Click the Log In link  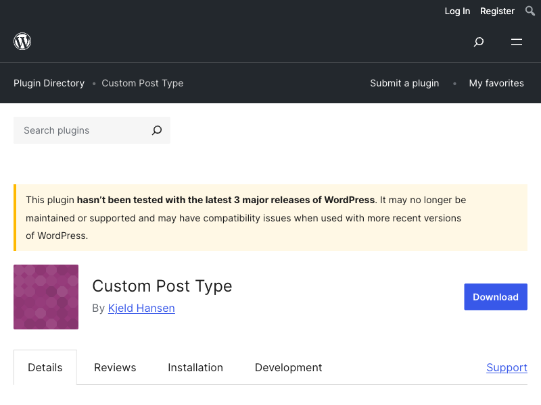point(457,11)
